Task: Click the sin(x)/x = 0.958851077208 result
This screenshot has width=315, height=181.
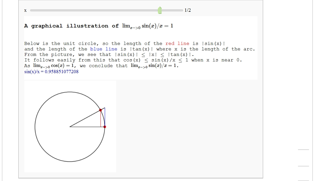Action: 51,72
